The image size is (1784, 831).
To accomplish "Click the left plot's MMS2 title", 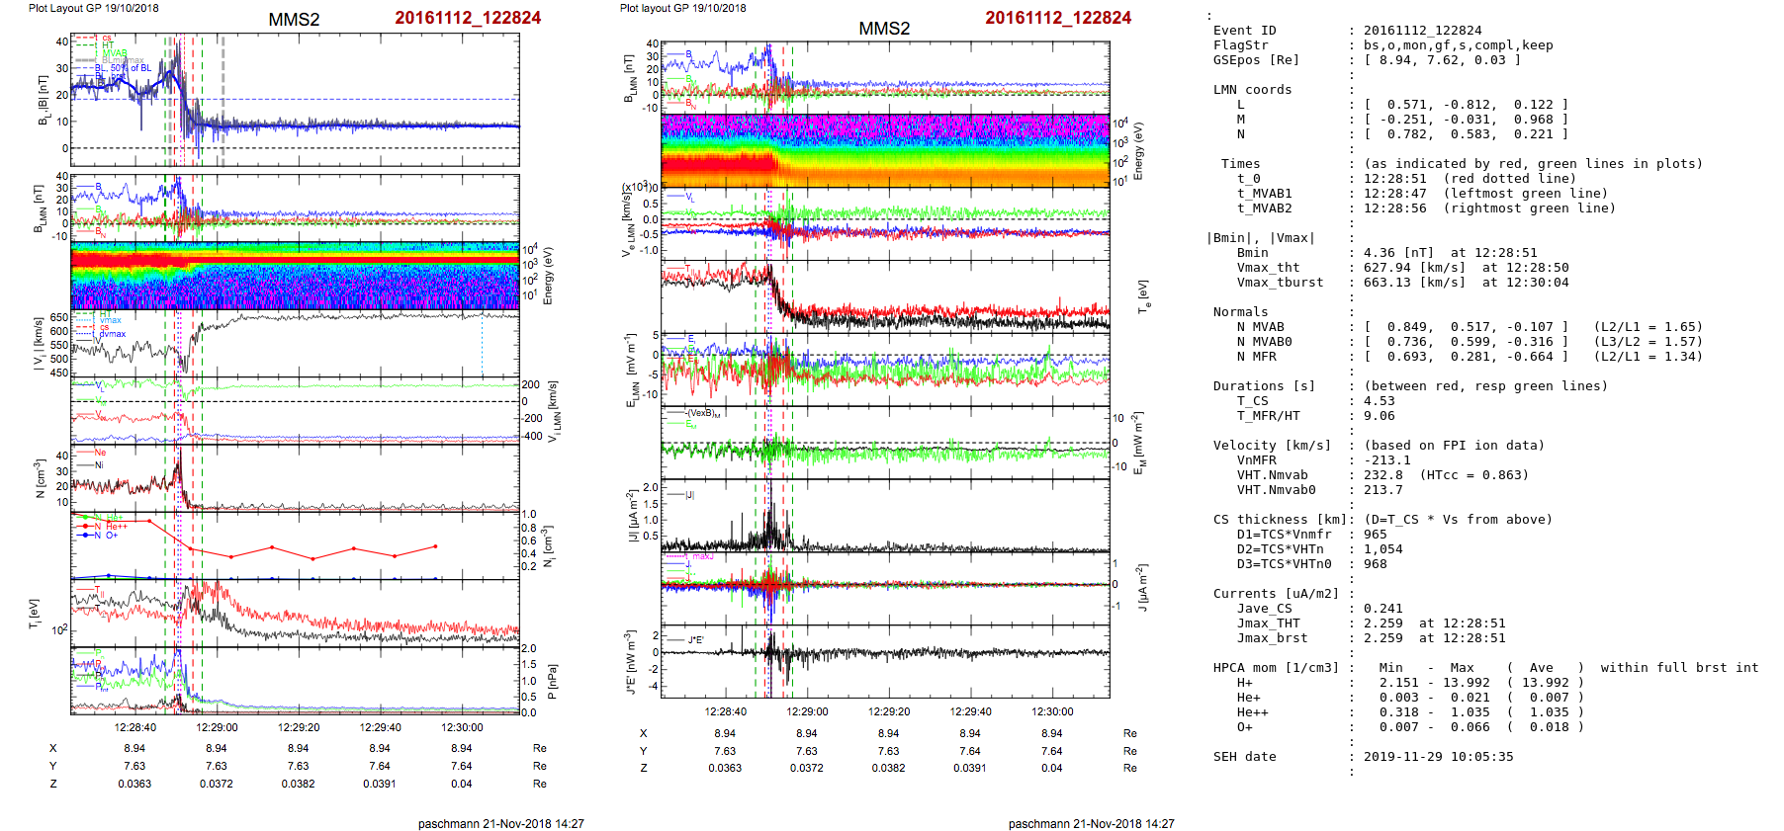I will pos(294,20).
